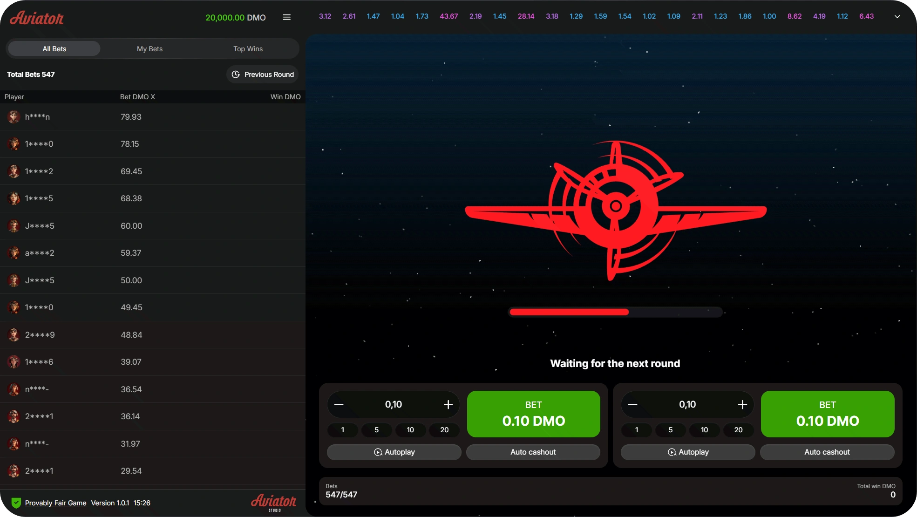
Task: Decrease second bet amount with minus
Action: coord(633,404)
